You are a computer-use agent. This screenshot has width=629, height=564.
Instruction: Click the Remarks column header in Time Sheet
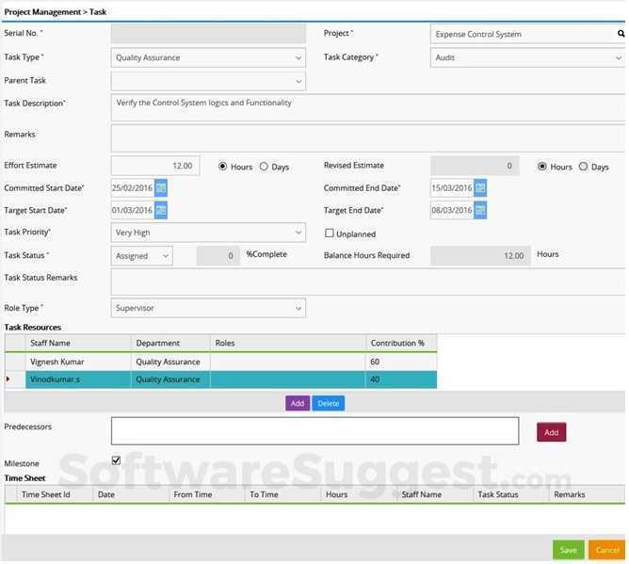(587, 494)
